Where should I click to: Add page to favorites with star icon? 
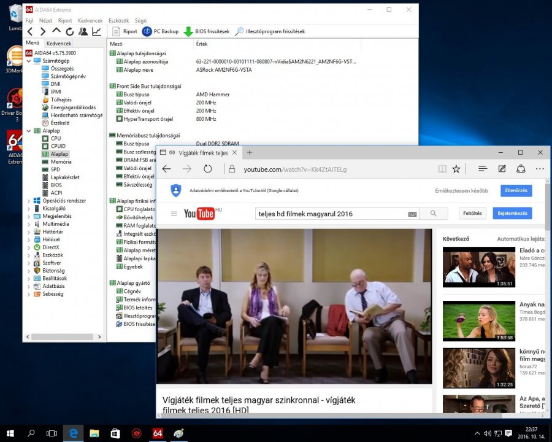point(456,169)
